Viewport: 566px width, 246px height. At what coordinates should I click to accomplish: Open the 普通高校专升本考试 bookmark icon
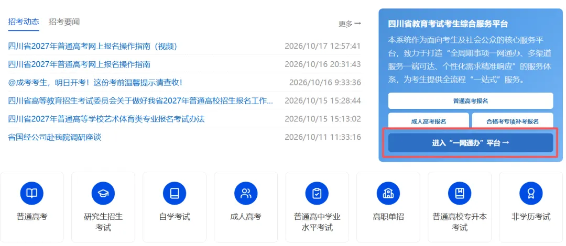pos(460,194)
